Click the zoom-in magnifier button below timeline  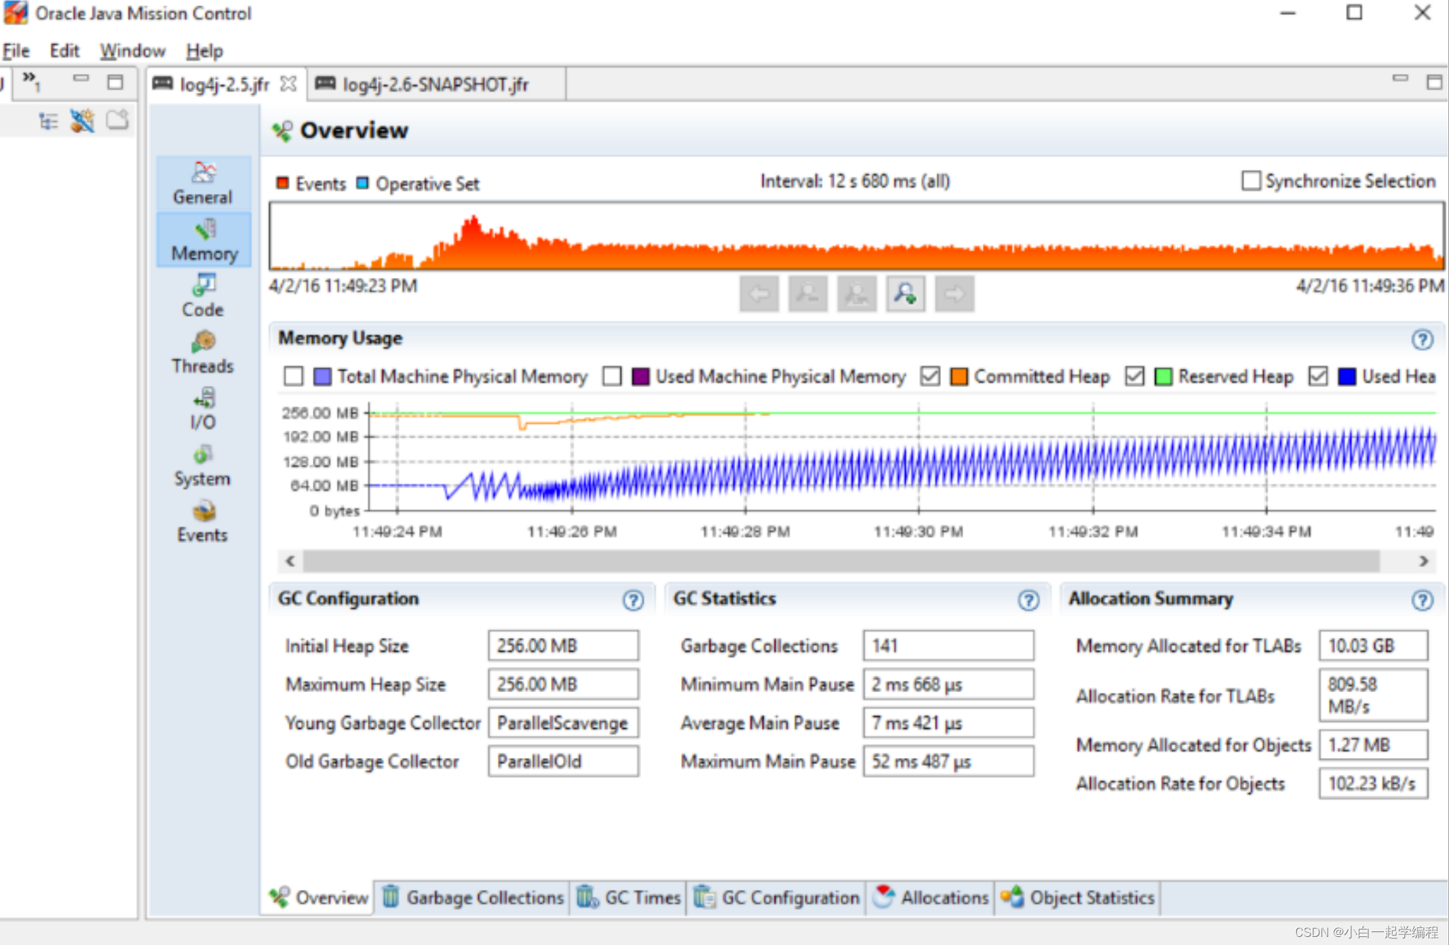(905, 294)
